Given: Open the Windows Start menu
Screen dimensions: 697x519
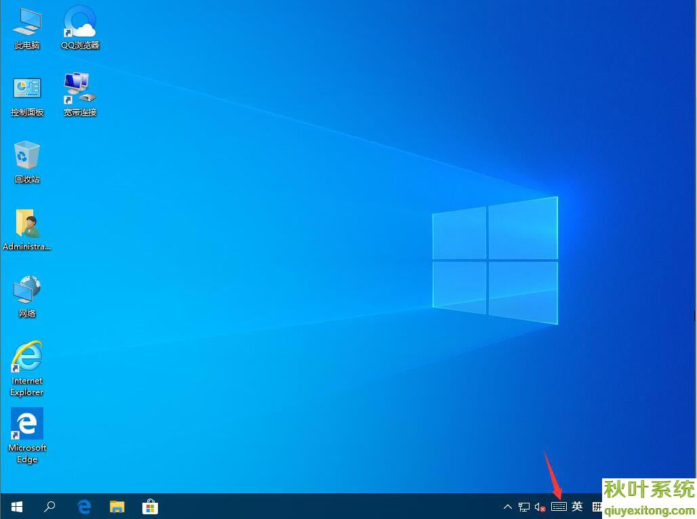Looking at the screenshot, I should 16,507.
